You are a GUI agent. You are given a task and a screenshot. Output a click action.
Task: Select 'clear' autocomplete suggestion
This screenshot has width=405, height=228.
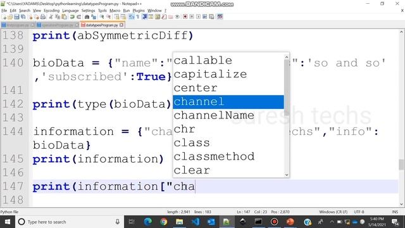click(x=228, y=170)
